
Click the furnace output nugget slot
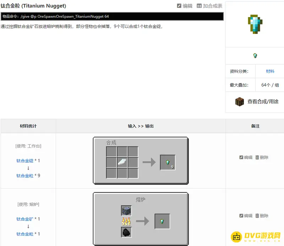click(162, 221)
